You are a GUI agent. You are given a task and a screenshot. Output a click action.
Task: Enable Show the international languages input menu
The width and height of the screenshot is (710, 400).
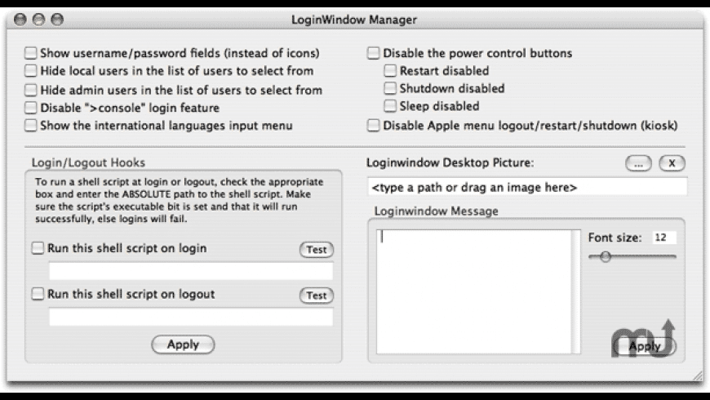(x=30, y=125)
